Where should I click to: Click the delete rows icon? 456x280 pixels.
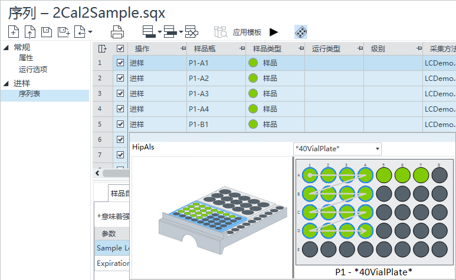pyautogui.click(x=192, y=32)
